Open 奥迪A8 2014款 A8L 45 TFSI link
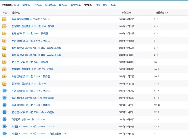 [x=36, y=55]
